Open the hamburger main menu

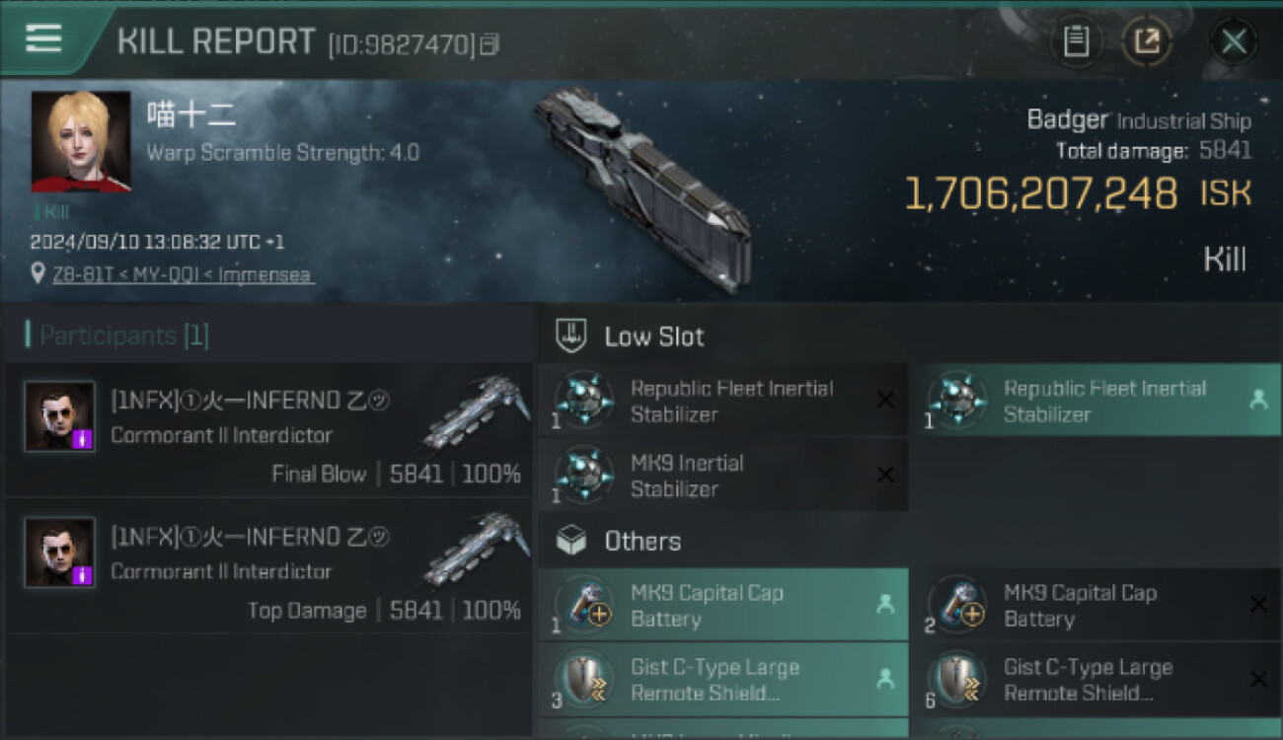click(x=43, y=39)
